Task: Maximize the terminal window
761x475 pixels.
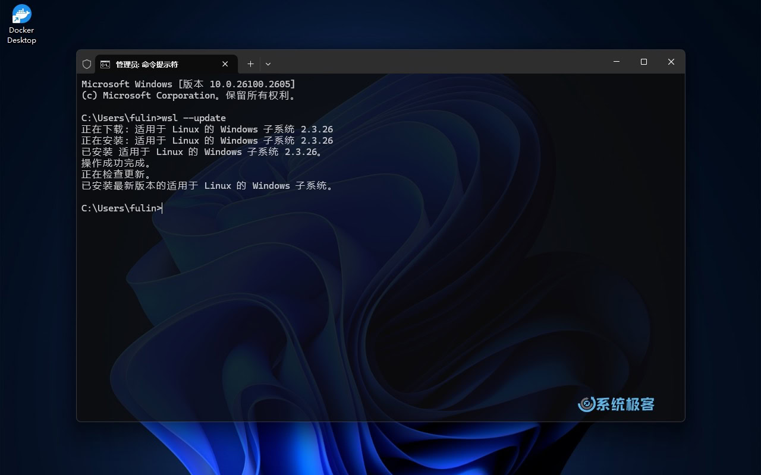Action: coord(644,62)
